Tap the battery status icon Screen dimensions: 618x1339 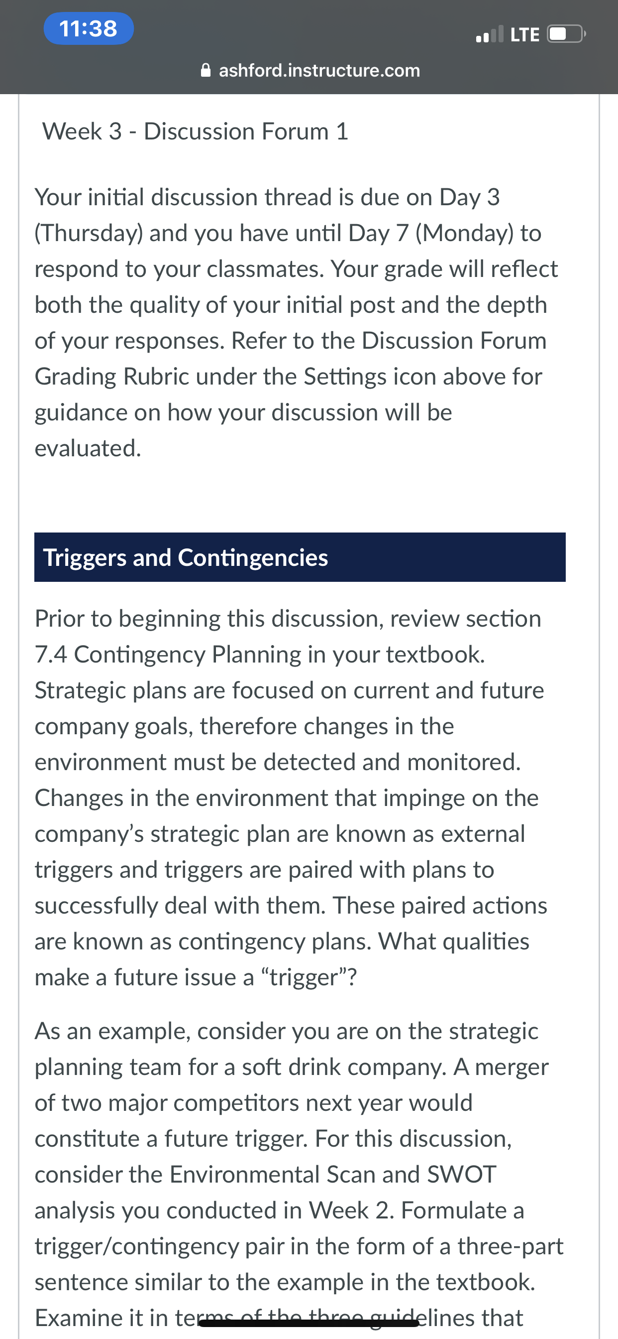(x=567, y=34)
